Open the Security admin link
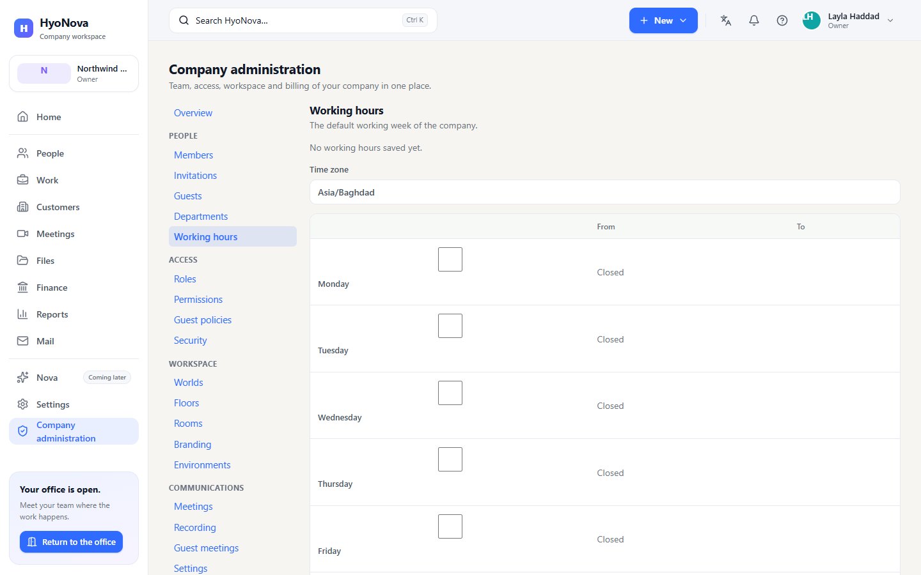 pos(191,341)
